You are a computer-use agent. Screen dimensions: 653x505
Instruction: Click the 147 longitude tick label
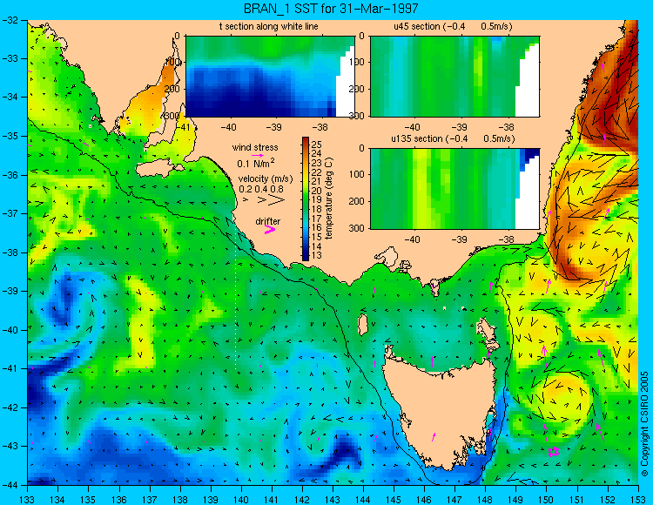pos(454,500)
